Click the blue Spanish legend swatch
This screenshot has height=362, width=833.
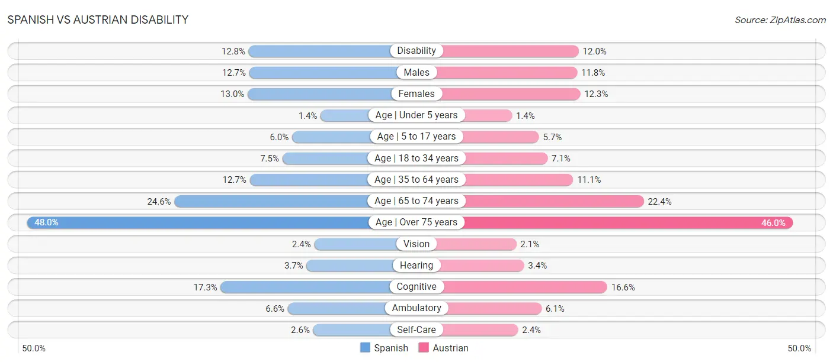366,348
